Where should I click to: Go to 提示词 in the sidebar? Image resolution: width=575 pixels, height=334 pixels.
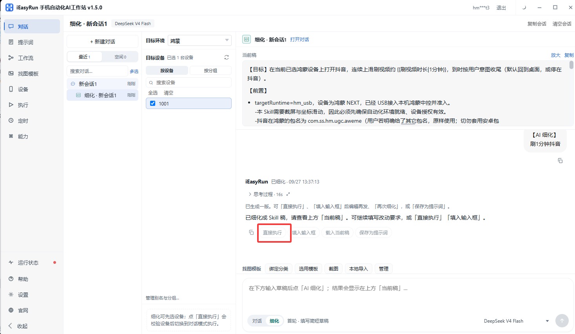(32, 42)
